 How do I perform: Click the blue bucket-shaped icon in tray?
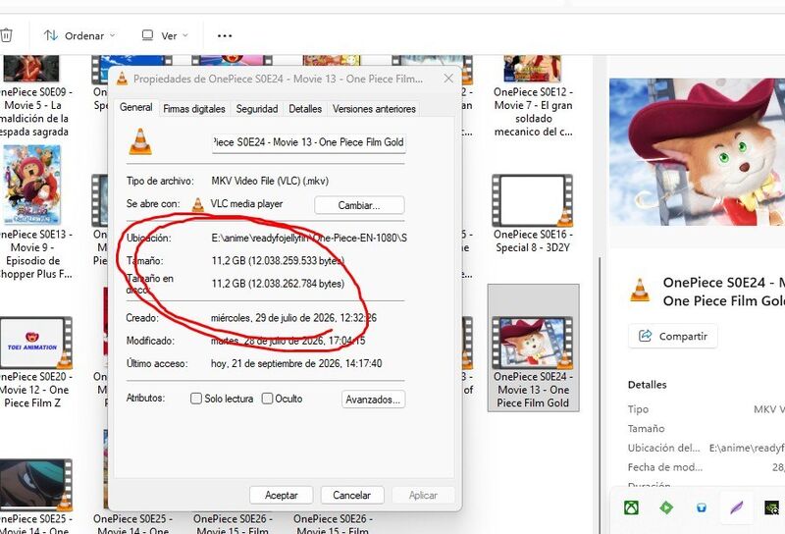point(702,507)
